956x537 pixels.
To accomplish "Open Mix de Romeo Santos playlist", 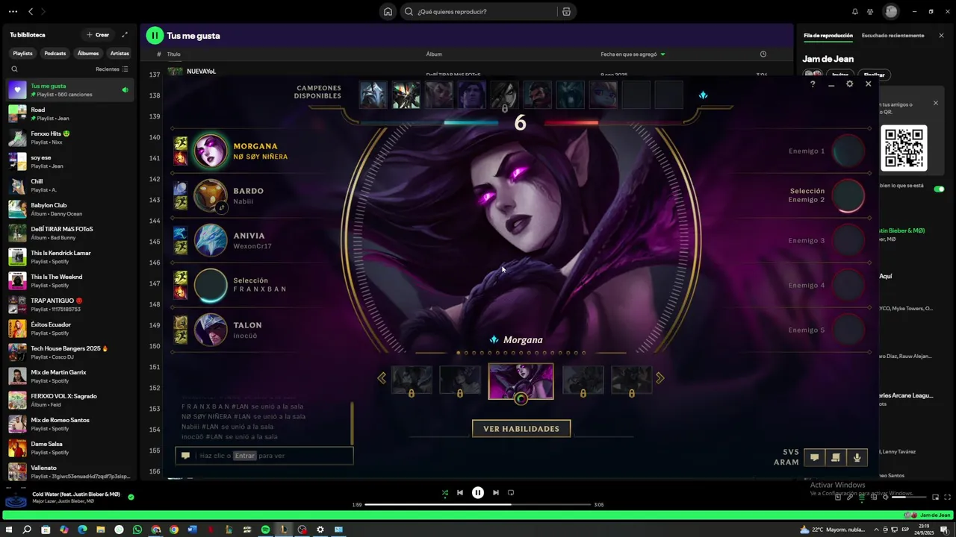I will coord(69,424).
